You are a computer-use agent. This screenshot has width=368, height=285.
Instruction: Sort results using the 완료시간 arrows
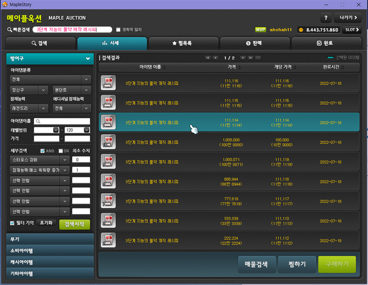tap(343, 67)
